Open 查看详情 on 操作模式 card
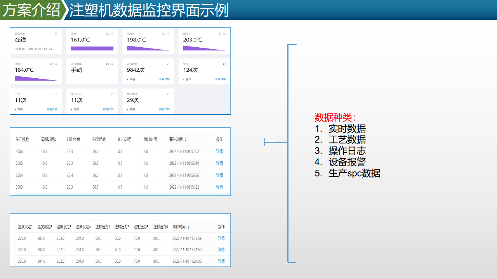497x279 pixels. 164,109
